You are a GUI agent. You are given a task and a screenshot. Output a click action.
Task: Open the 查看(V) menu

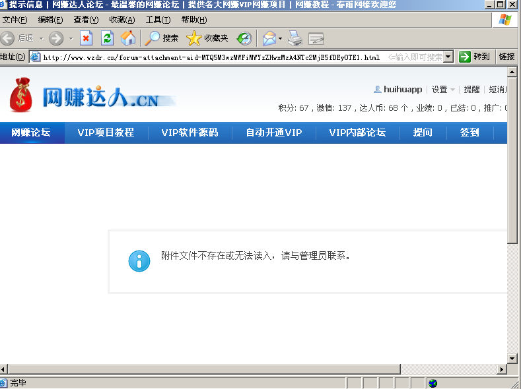click(x=86, y=20)
